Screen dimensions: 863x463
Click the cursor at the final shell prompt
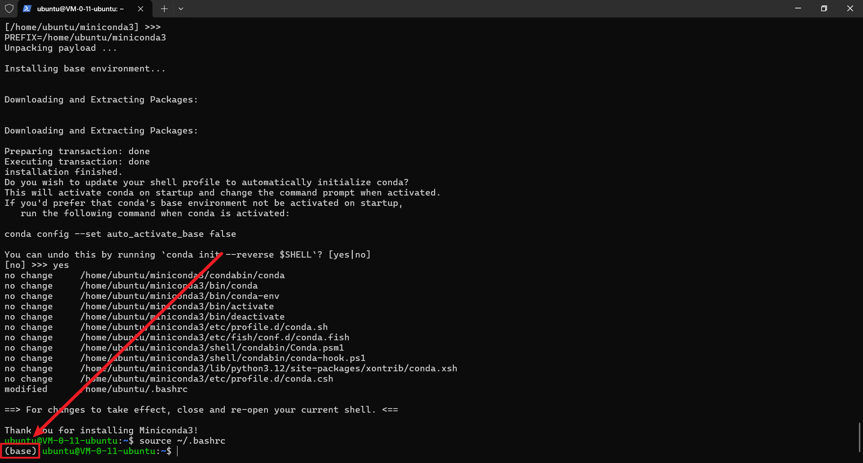(x=178, y=451)
